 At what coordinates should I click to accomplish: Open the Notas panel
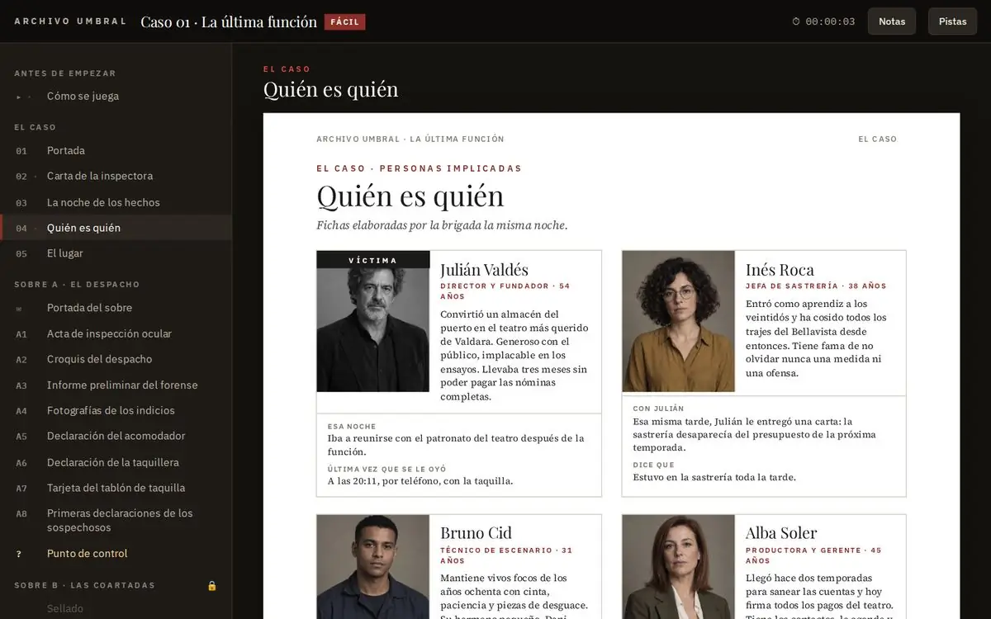coord(892,21)
